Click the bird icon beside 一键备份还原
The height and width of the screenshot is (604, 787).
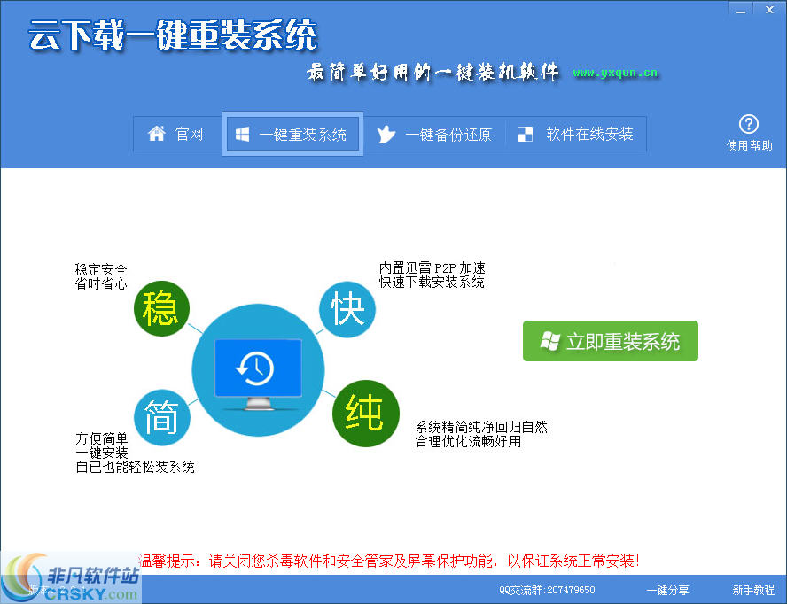(x=386, y=134)
